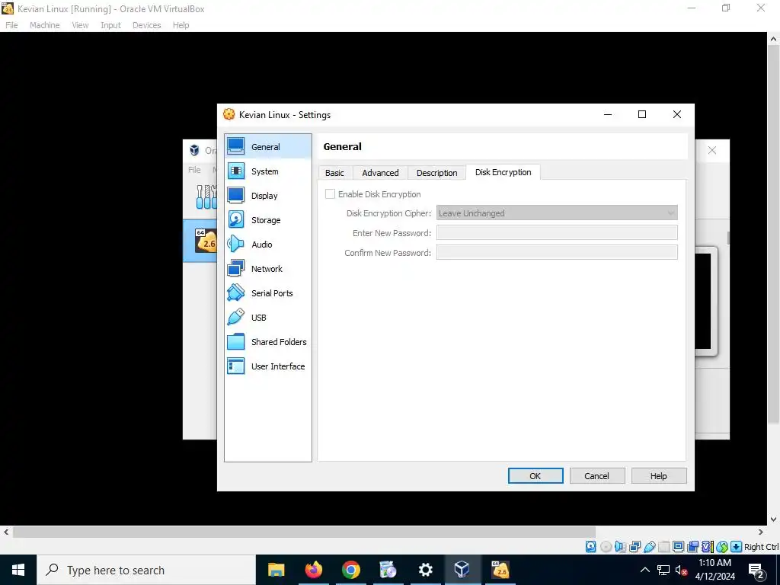
Task: Click the vertical scrollbar down arrow
Action: pyautogui.click(x=774, y=519)
